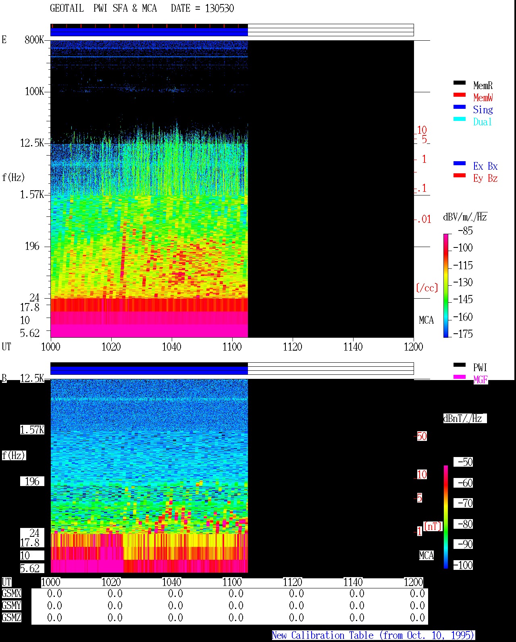516x642 pixels.
Task: Click the red Ey Bz legend swatch
Action: click(460, 175)
